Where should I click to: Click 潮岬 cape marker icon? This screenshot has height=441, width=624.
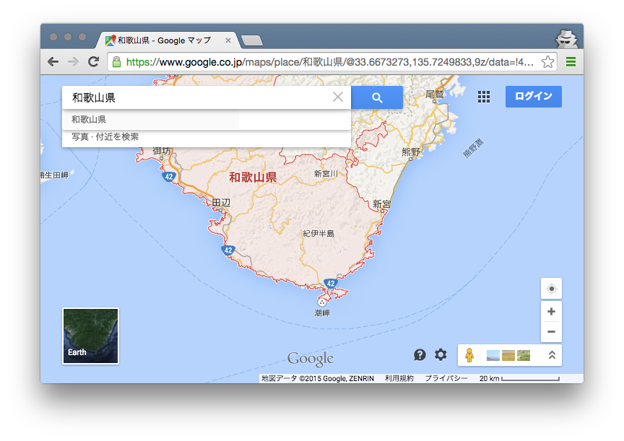[321, 302]
